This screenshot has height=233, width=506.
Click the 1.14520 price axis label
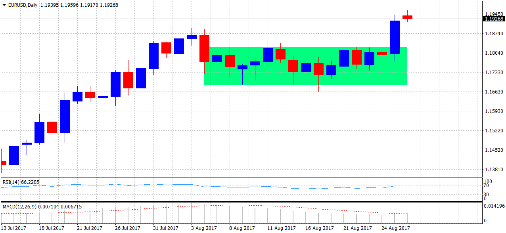(493, 150)
